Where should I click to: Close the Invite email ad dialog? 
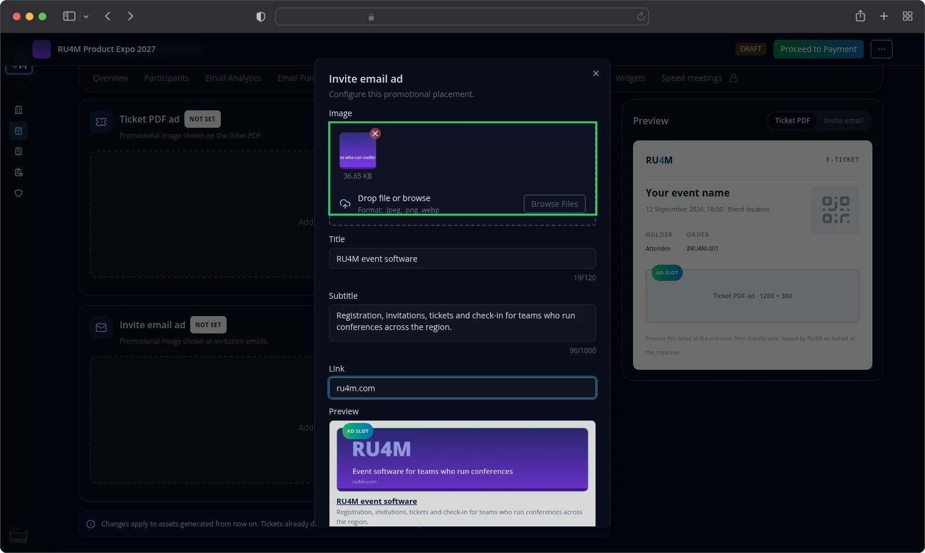pos(596,73)
